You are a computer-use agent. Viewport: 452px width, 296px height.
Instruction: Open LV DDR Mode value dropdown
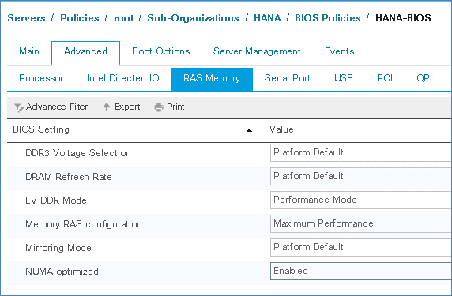361,200
